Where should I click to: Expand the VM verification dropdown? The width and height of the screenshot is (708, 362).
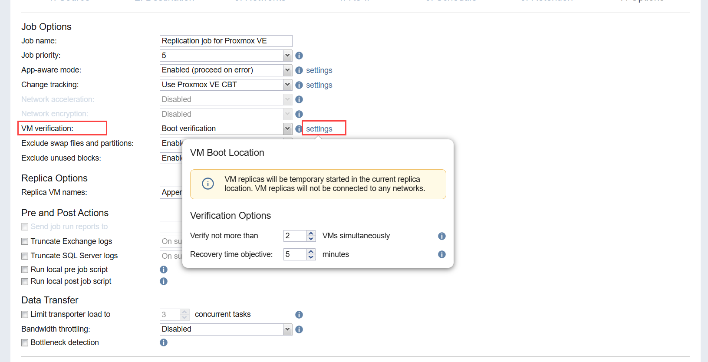[287, 128]
